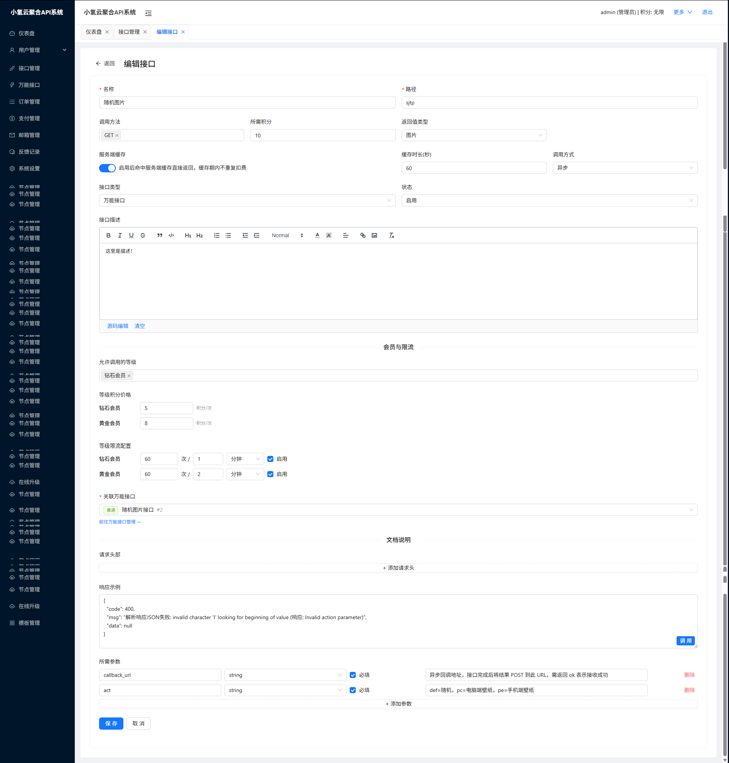
Task: Expand the linked universal interface dropdown
Action: point(398,510)
